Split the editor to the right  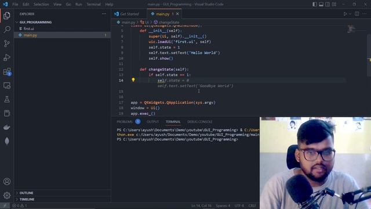coord(357,14)
